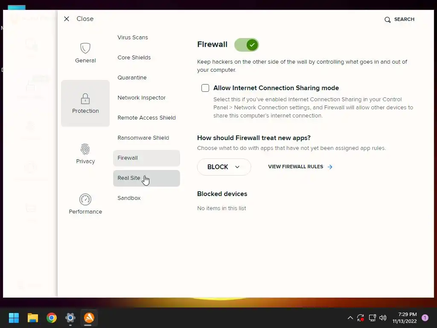This screenshot has height=328, width=437.
Task: Click the arrow beside View Firewall Rules
Action: 330,167
